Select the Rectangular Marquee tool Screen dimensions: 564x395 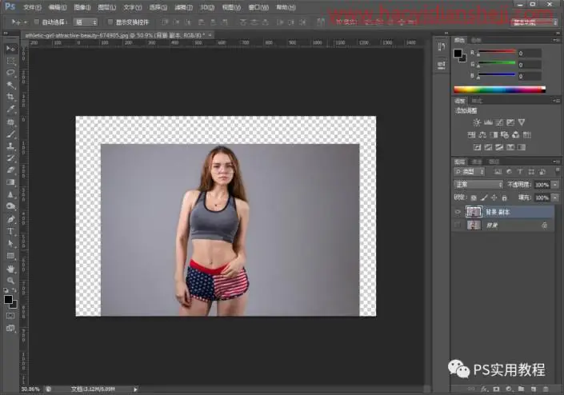pos(10,61)
